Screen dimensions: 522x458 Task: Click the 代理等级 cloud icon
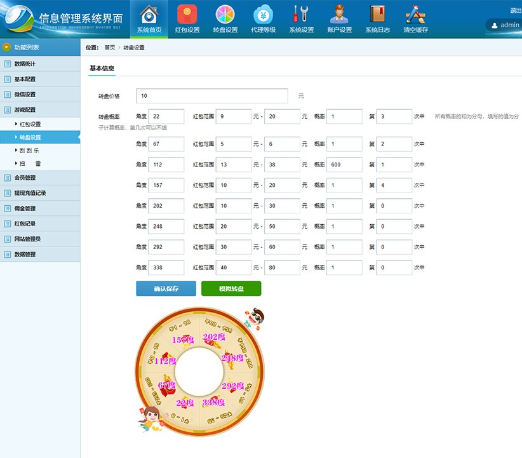click(x=264, y=14)
